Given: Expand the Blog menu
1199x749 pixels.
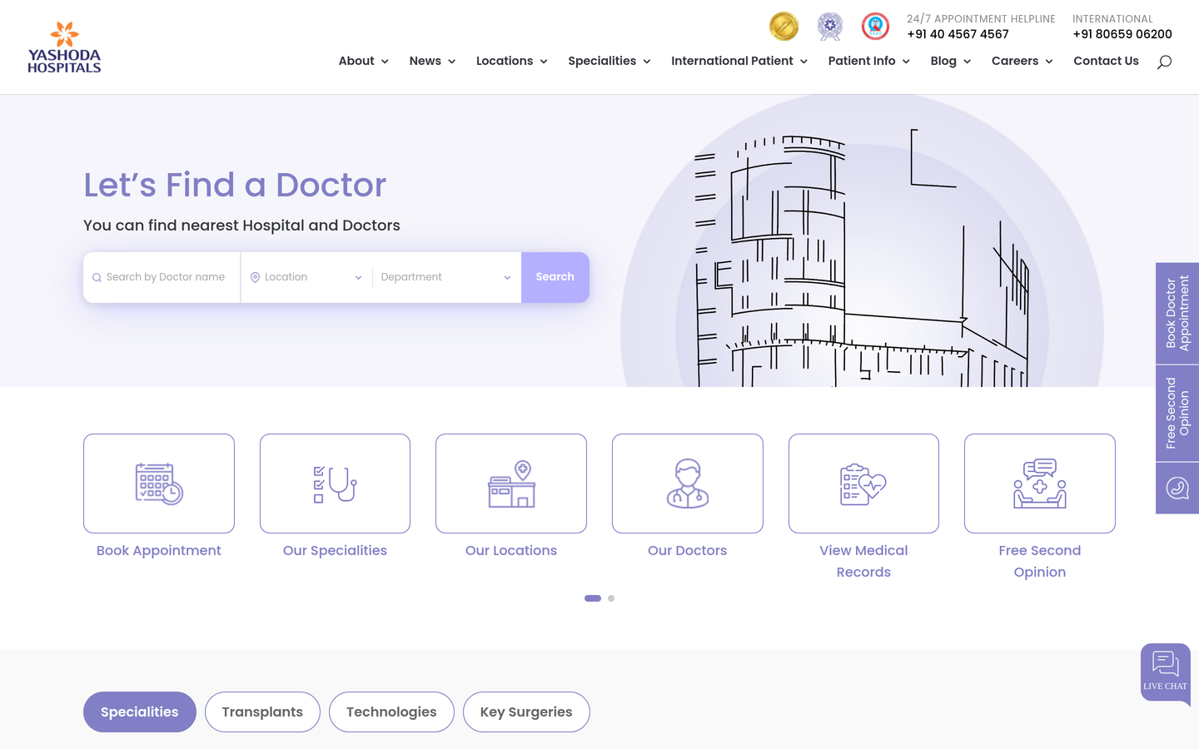Looking at the screenshot, I should 951,61.
